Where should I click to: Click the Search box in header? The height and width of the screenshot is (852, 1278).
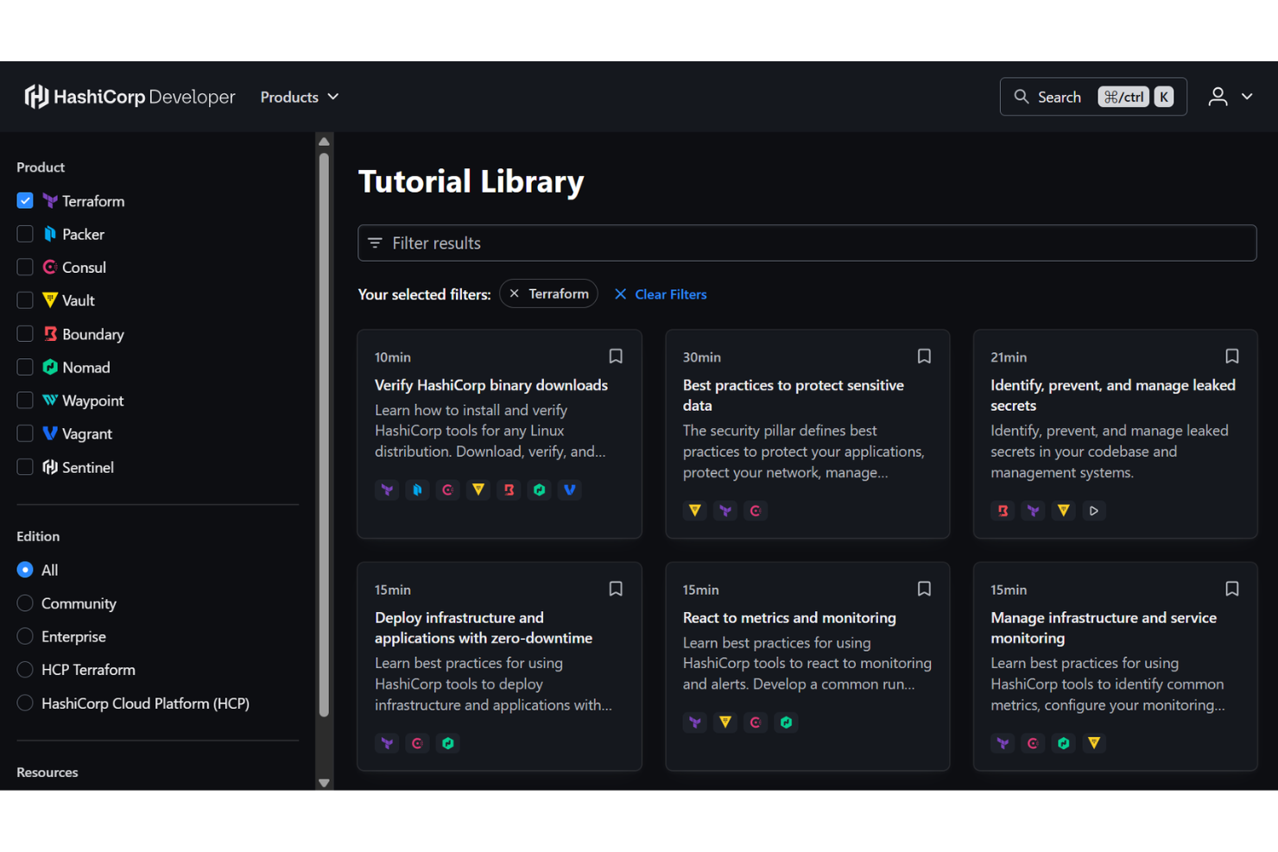(x=1092, y=97)
